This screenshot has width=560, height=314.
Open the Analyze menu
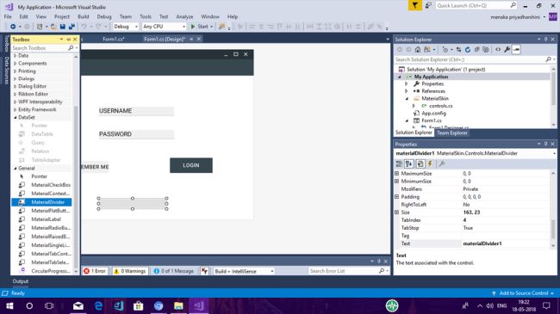184,16
